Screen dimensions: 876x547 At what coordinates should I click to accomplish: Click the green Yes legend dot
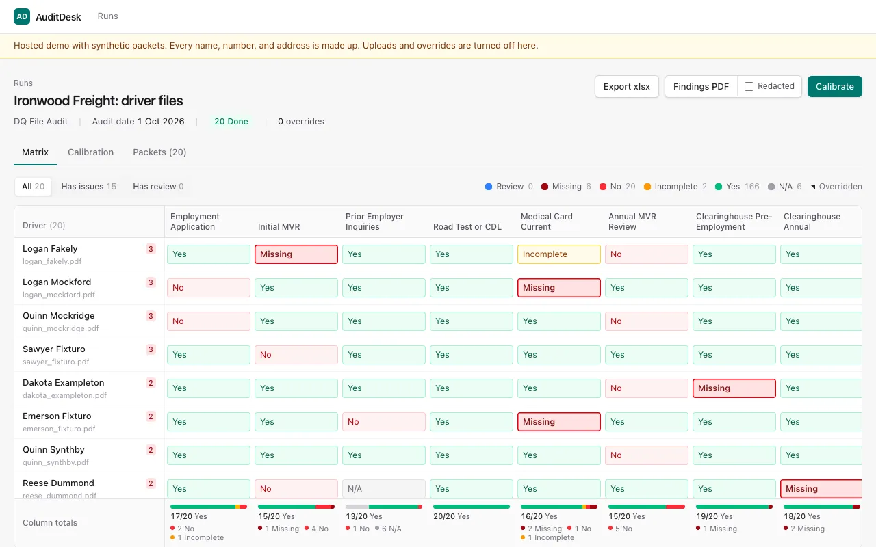(719, 187)
